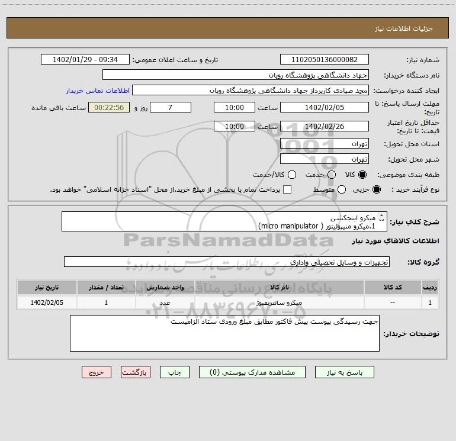Screen dimensions: 456x441
Task: Click the price validity date 1402/02/26 field
Action: click(325, 126)
